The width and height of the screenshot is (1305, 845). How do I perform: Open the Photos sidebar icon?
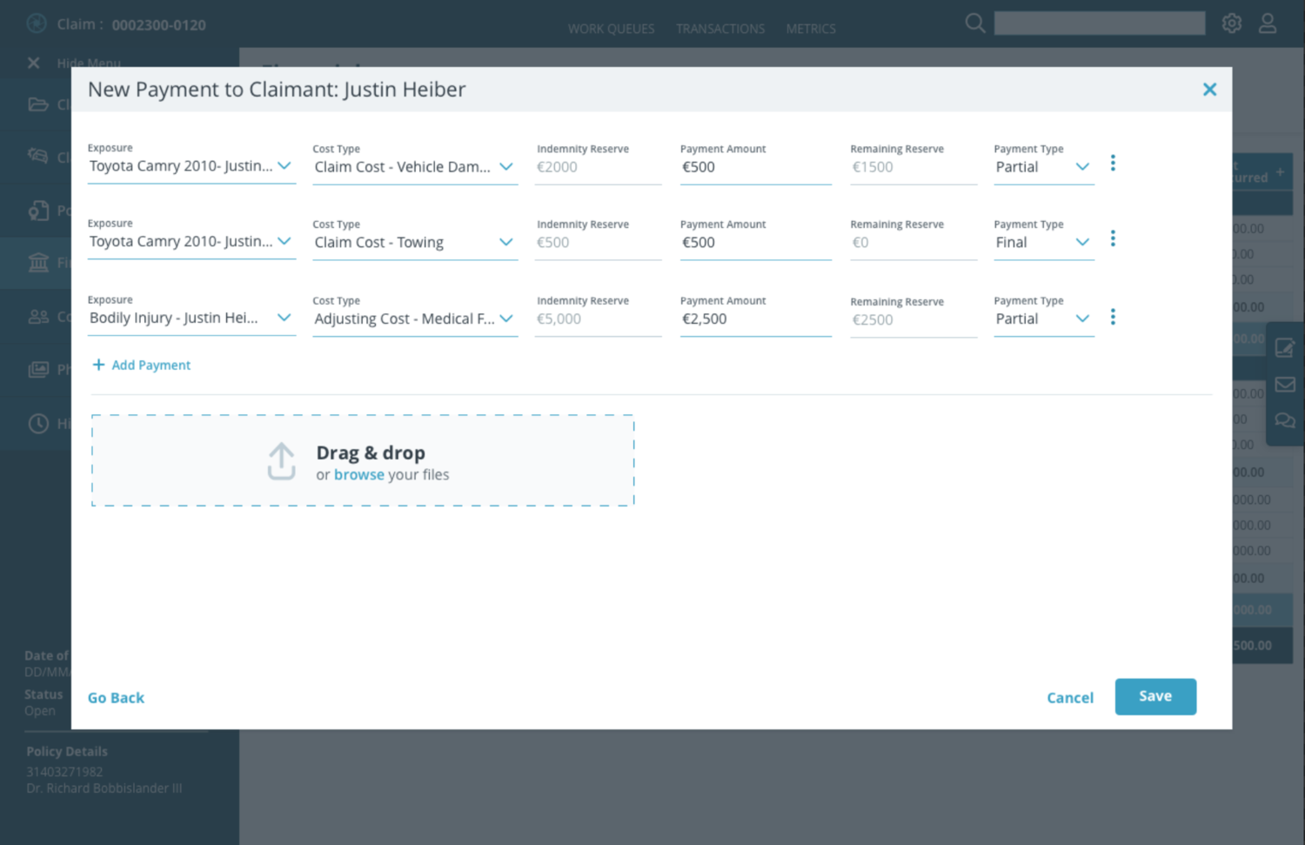[x=40, y=369]
